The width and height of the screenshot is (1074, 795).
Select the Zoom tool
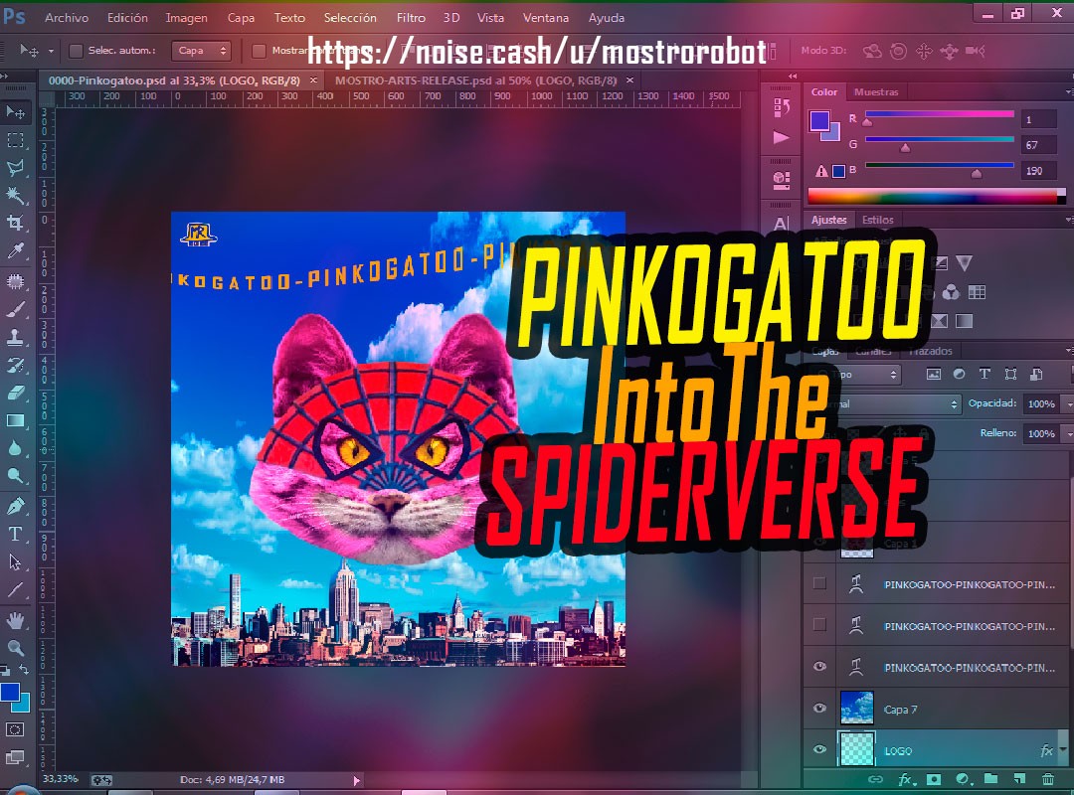(x=15, y=648)
